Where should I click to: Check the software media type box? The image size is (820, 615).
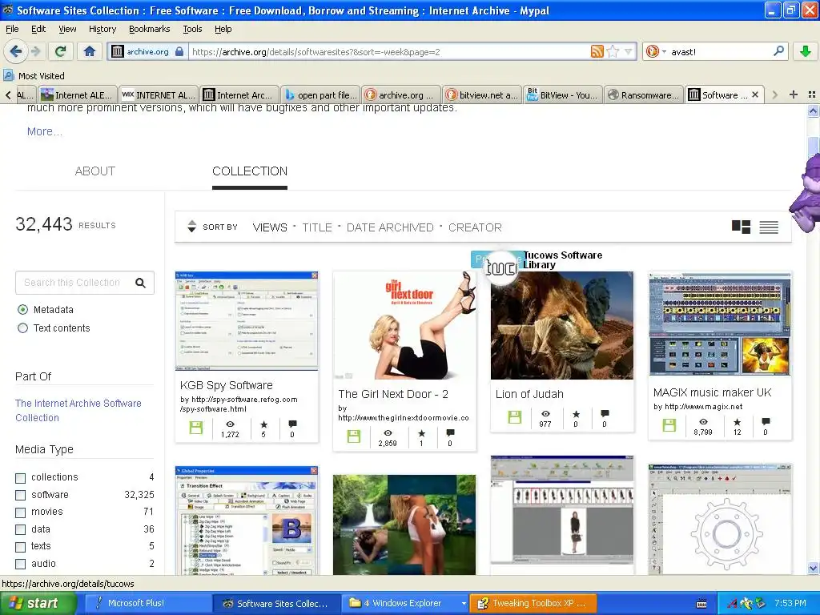(x=20, y=495)
